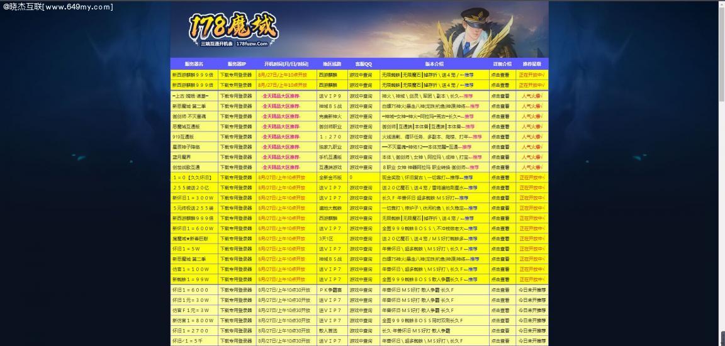
Task: Open server 创世战歌互通
Action: (x=186, y=167)
